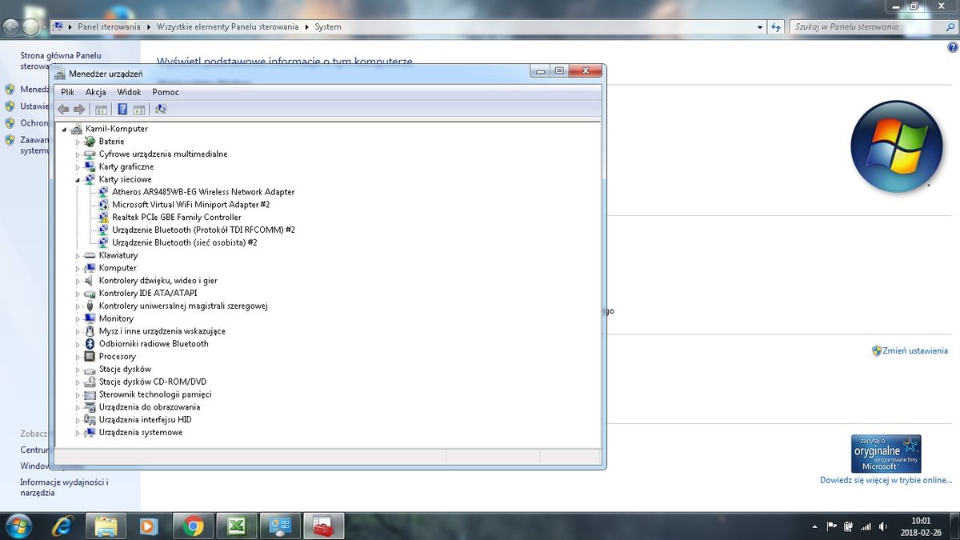Screen dimensions: 960x540
Task: Click the volume speaker icon in system tray
Action: tap(882, 527)
